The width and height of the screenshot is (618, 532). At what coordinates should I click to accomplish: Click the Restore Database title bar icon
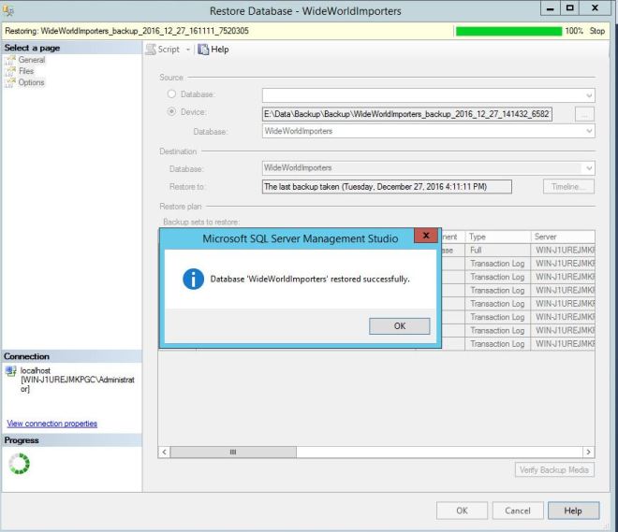tap(7, 11)
